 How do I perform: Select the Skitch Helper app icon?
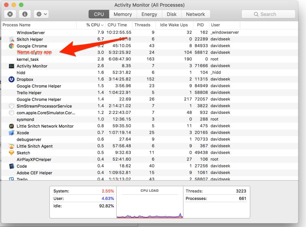[x=11, y=39]
